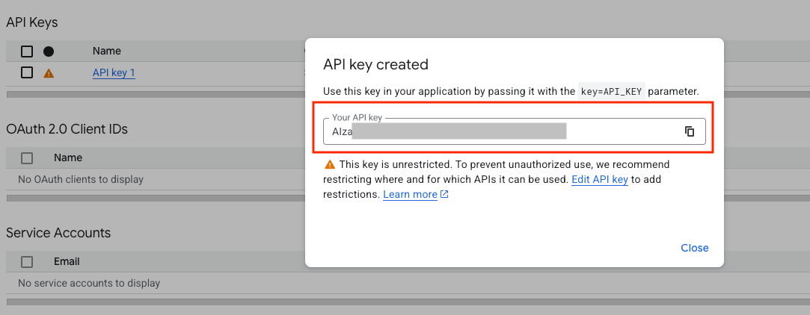Image resolution: width=810 pixels, height=315 pixels.
Task: Click the external link icon after Learn more
Action: point(444,195)
